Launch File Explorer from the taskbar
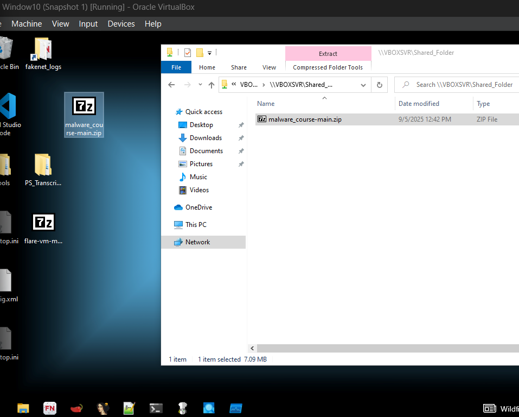519x417 pixels. [23, 408]
